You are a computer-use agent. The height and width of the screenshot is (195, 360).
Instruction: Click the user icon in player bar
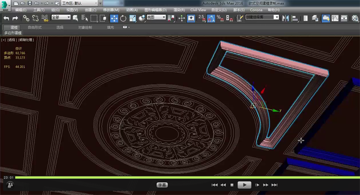pyautogui.click(x=10, y=185)
